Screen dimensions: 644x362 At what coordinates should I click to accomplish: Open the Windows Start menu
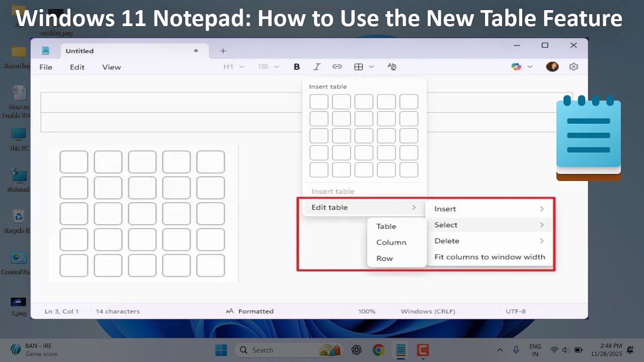pos(221,350)
